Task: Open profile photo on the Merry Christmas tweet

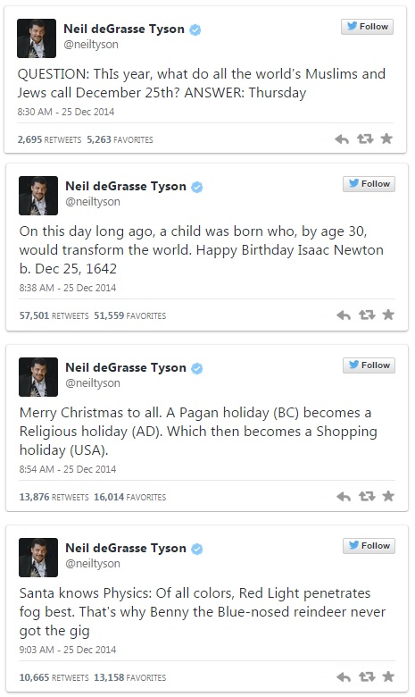Action: (x=38, y=377)
